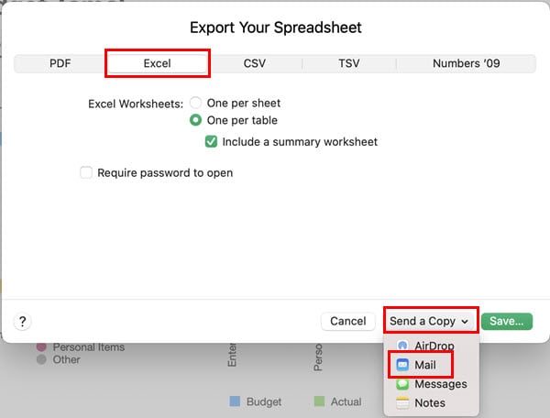Open the TSV export tab

[348, 64]
